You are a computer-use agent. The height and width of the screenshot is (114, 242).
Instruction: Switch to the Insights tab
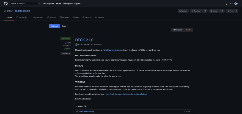click(x=100, y=18)
